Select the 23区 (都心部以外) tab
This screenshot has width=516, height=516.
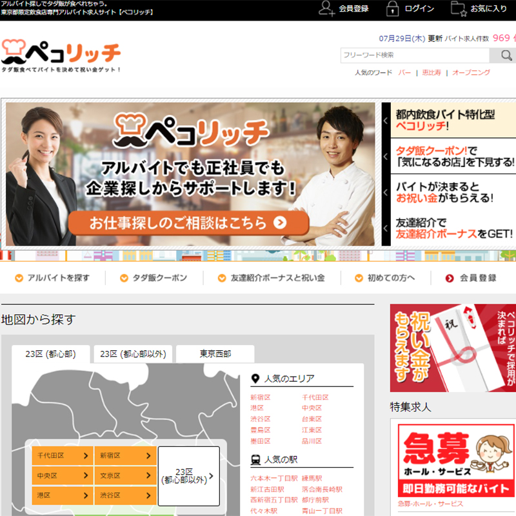[133, 354]
